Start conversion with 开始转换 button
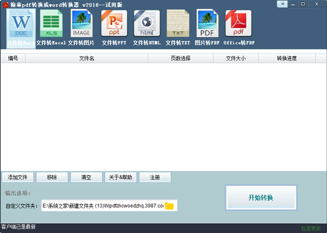The image size is (327, 233). point(261,197)
